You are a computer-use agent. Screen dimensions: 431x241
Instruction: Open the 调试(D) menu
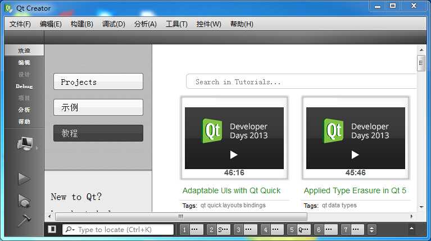click(x=114, y=24)
